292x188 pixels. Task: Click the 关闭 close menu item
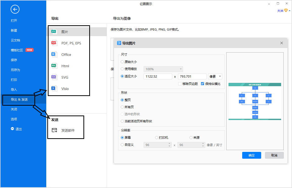(x=14, y=109)
